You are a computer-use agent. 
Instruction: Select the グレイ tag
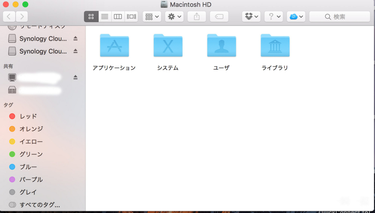(23, 192)
